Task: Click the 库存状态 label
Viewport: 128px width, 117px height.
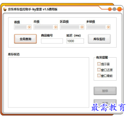Action: click(x=14, y=54)
